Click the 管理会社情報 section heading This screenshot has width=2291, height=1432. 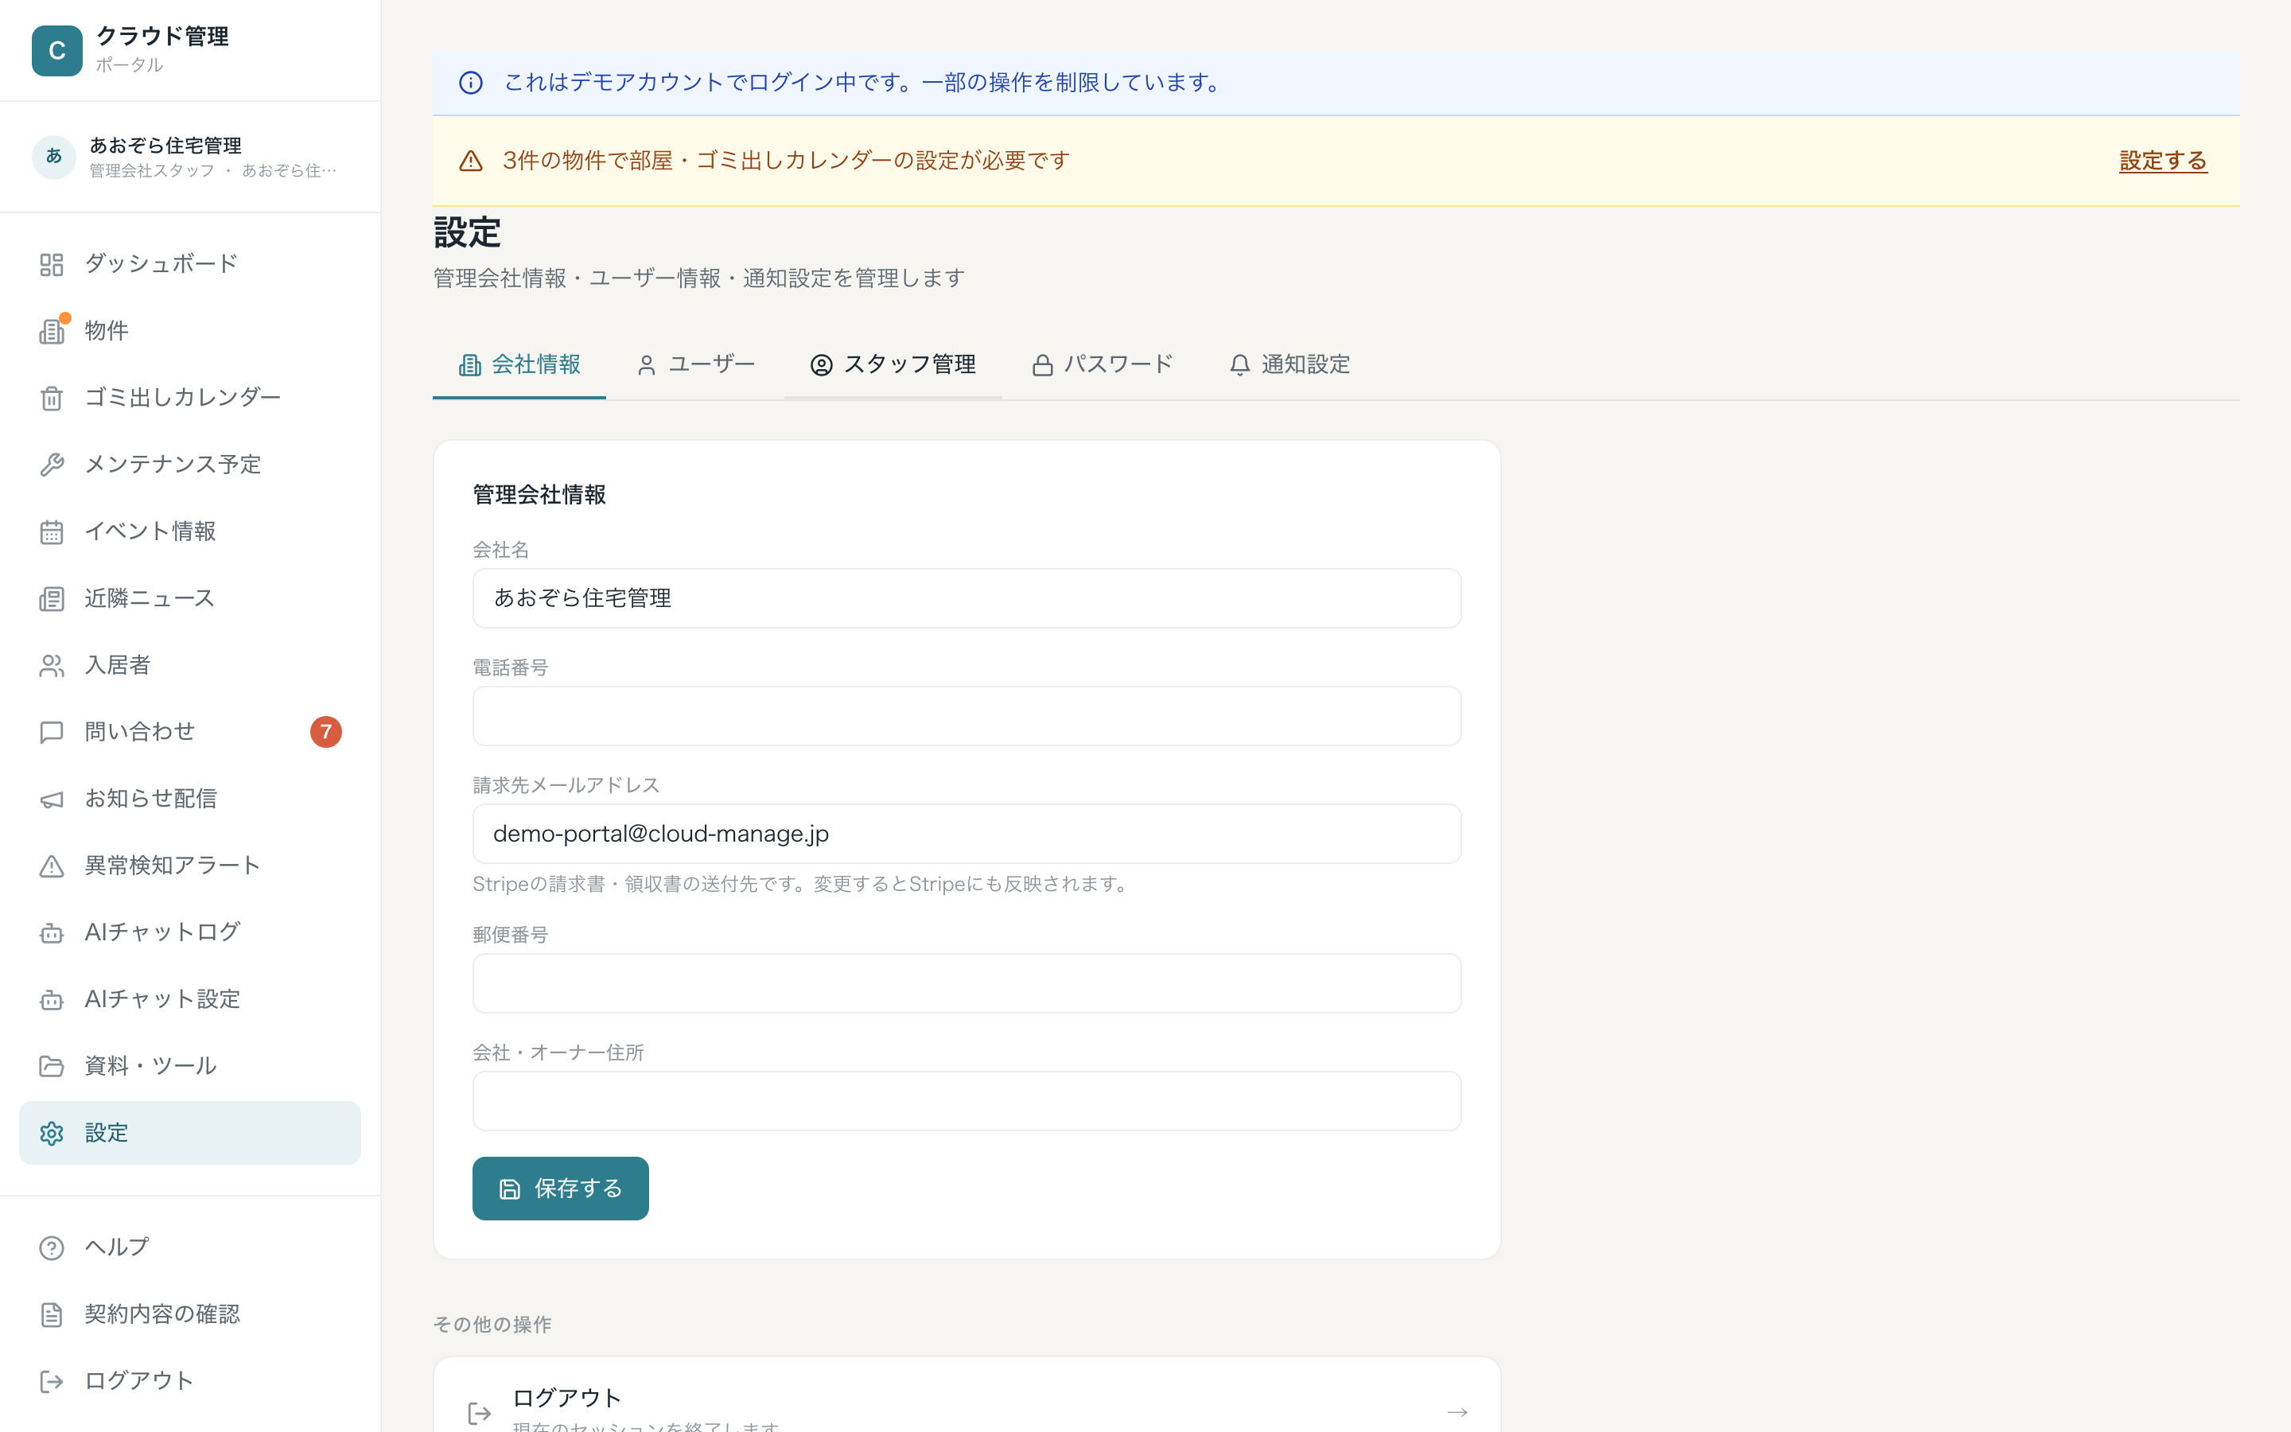pyautogui.click(x=539, y=496)
